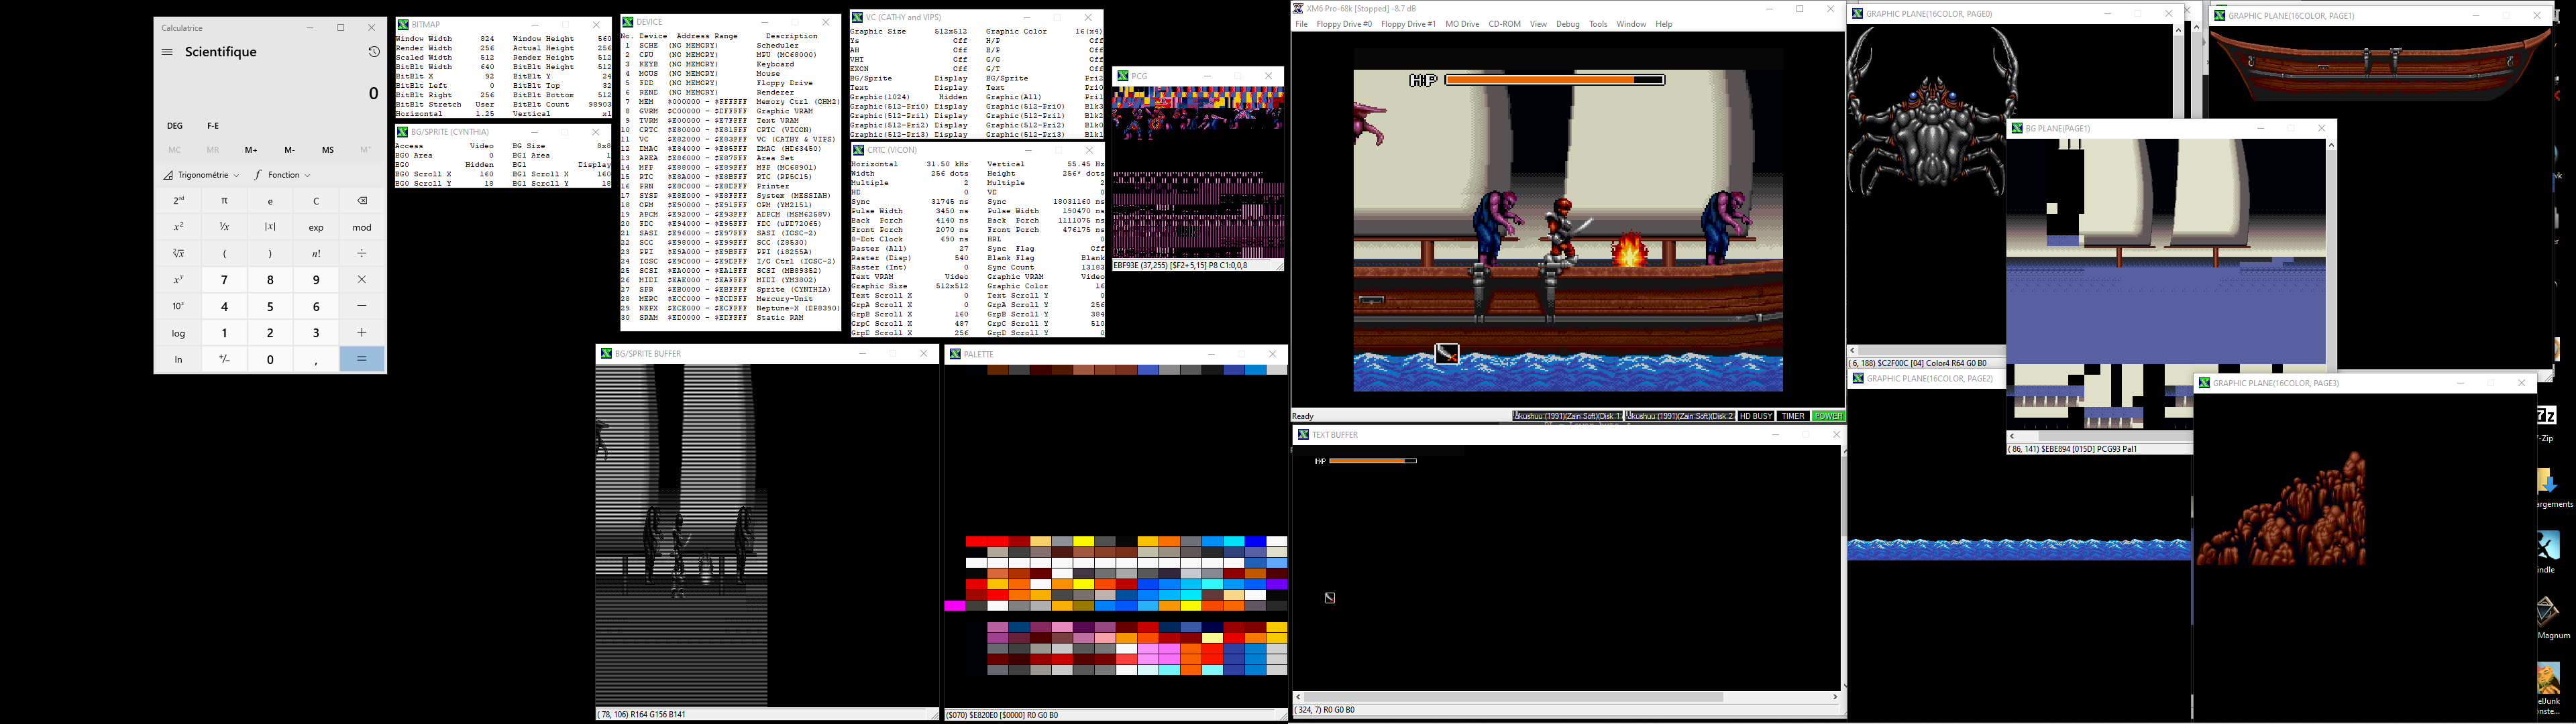The height and width of the screenshot is (724, 2576).
Task: Click the ten to the x key
Action: point(178,306)
